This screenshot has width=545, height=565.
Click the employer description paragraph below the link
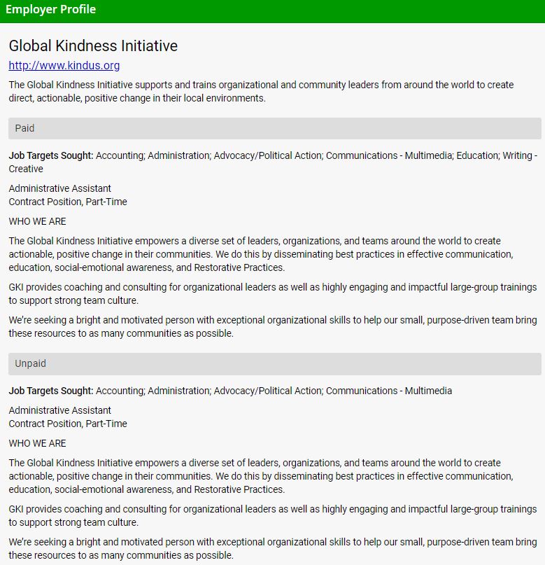coord(261,92)
